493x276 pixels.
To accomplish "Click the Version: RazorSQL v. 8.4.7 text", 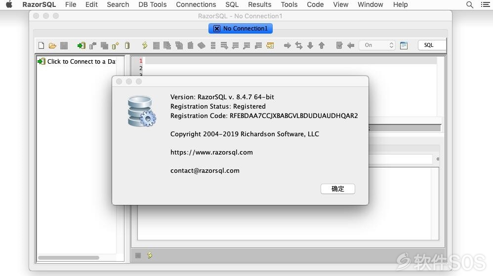I will (222, 97).
